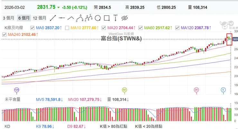Screen dimensions: 238x129
Task: Click the open interest 量 108,314 value
Action: (x=118, y=99)
